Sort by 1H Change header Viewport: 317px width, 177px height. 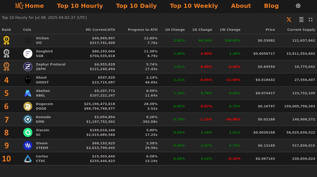[175, 30]
